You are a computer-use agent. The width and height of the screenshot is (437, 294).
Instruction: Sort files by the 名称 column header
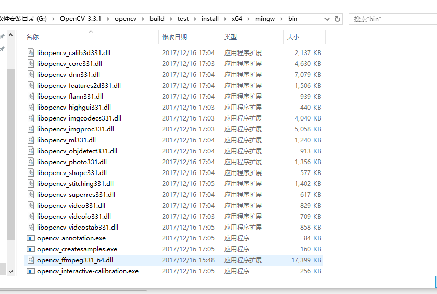(91, 37)
